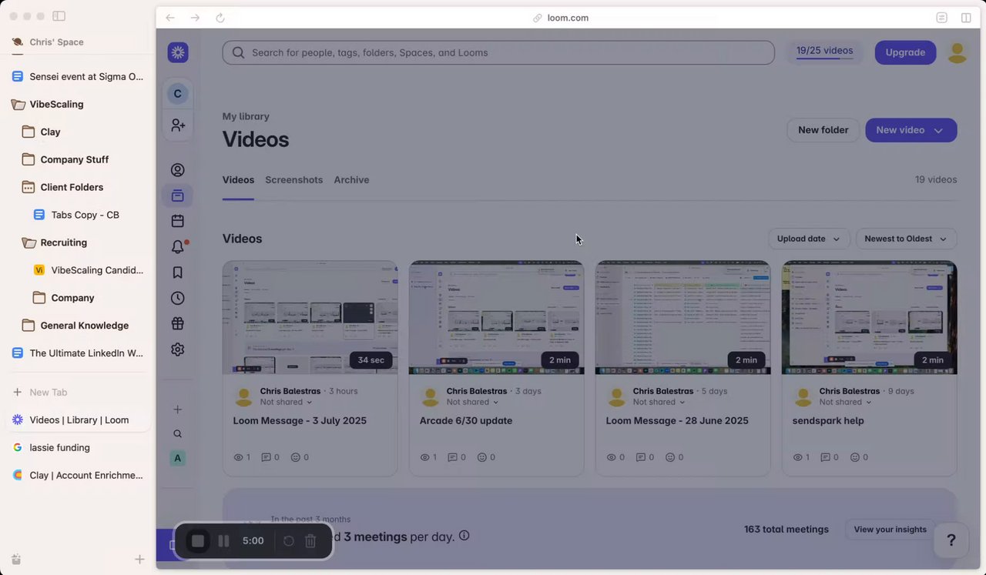Open the General Knowledge folder
986x575 pixels.
(x=77, y=326)
